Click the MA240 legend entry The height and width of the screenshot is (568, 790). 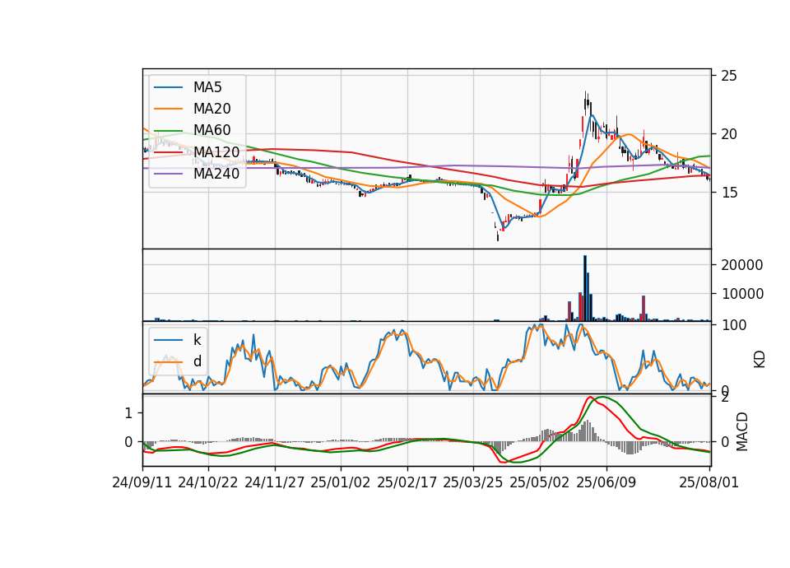(197, 174)
